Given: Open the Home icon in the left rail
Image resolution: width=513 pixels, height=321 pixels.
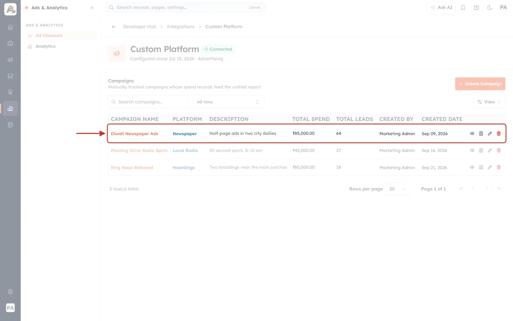Looking at the screenshot, I should click(x=10, y=27).
